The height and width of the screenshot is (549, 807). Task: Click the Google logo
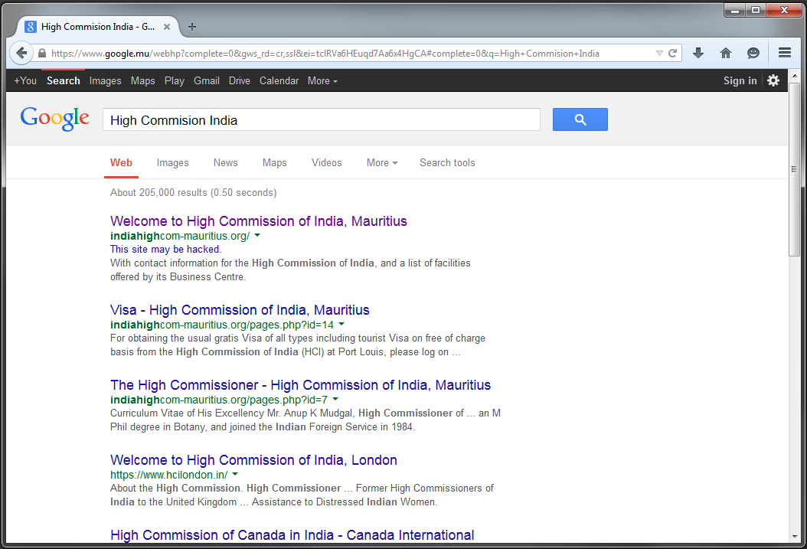tap(54, 119)
